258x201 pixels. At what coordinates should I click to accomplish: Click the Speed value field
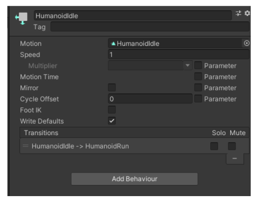179,55
